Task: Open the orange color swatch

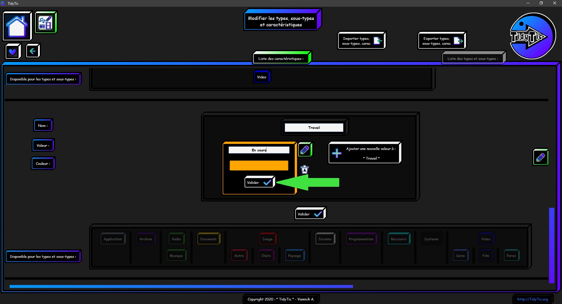Action: 259,165
